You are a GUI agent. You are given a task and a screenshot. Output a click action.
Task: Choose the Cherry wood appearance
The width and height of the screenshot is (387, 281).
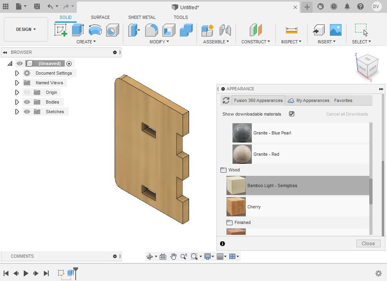pyautogui.click(x=298, y=207)
